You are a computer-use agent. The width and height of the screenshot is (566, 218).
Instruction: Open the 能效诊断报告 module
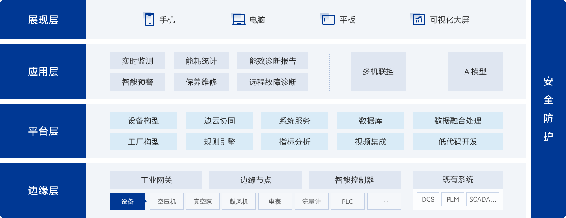pyautogui.click(x=272, y=61)
